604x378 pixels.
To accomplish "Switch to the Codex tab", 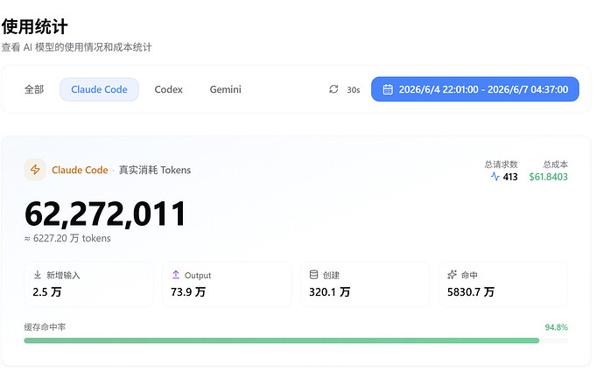I will [168, 89].
